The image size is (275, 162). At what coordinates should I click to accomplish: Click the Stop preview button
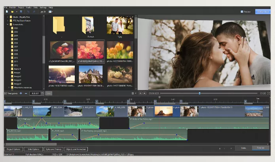pos(144,93)
